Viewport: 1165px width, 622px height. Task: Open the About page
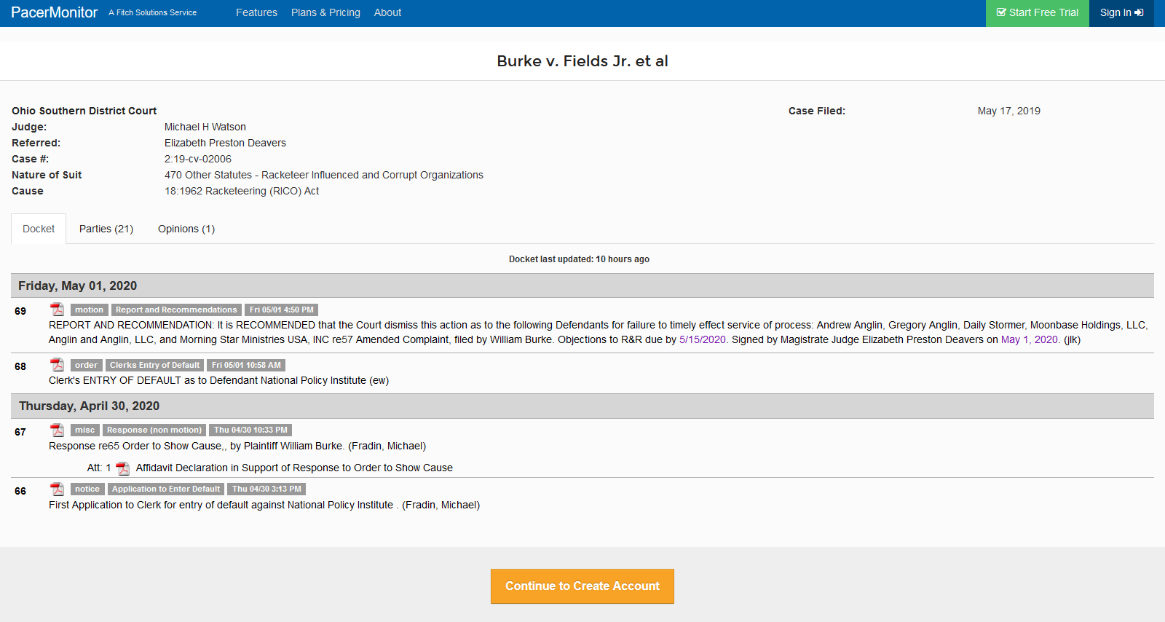pyautogui.click(x=387, y=12)
